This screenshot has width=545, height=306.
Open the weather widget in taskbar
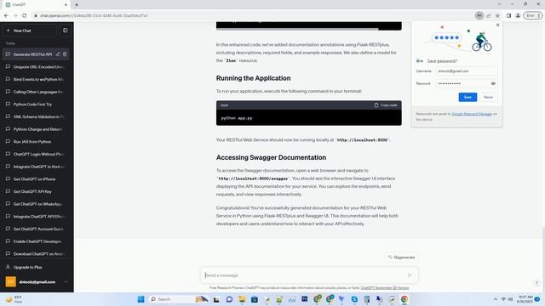tap(14, 299)
